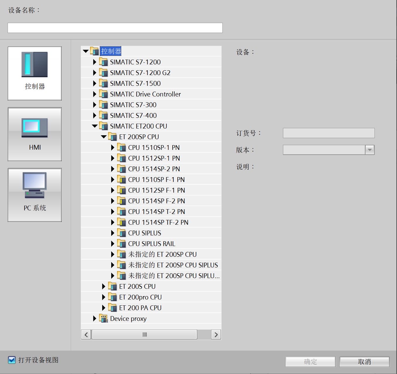Select the "ET 200 PA CPU" tree label
This screenshot has width=397, height=374.
point(140,308)
